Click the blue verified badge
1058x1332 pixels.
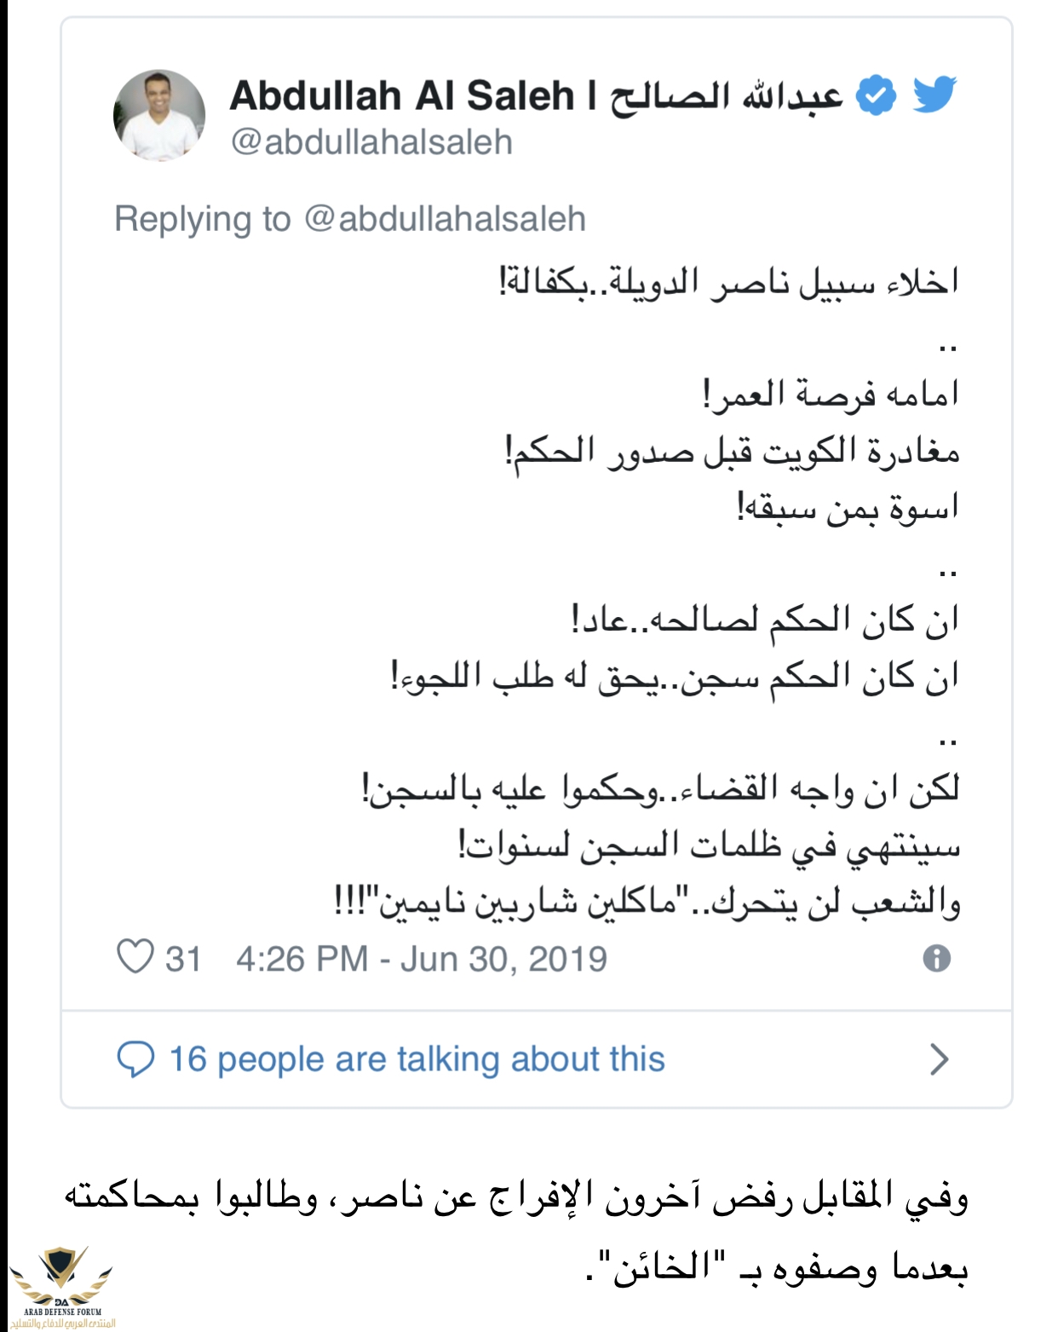click(876, 95)
